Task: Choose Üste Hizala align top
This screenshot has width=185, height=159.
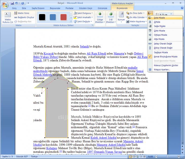Action: point(165,31)
